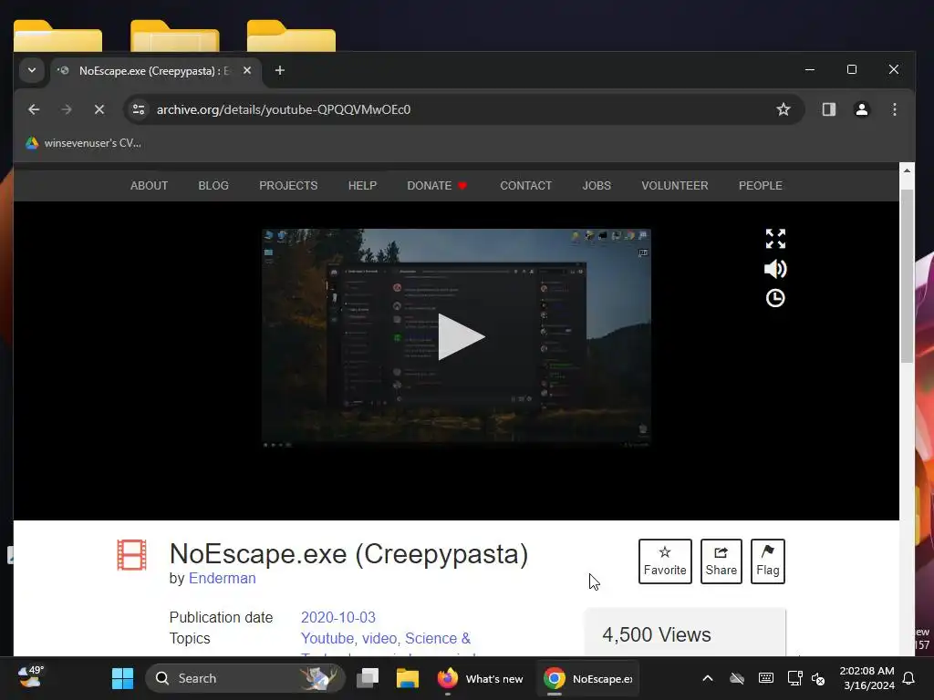Open BLOG in the archive nav bar

(213, 186)
